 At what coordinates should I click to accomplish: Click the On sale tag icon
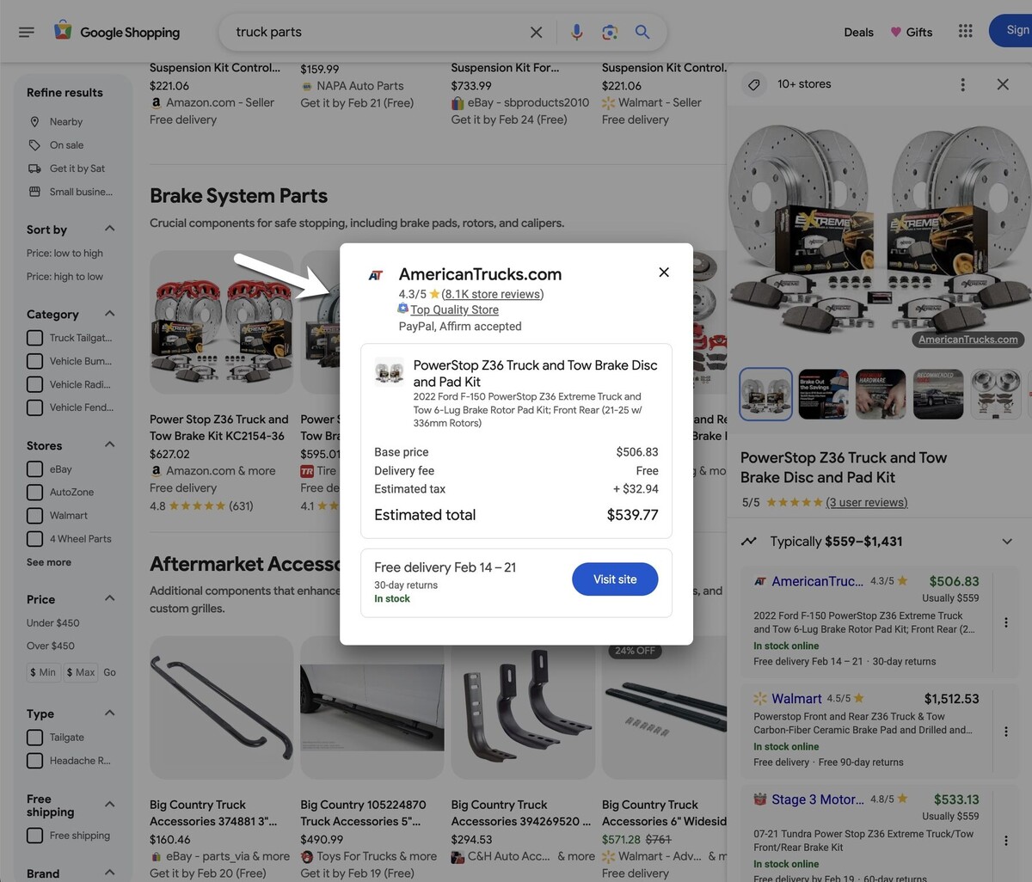[34, 145]
